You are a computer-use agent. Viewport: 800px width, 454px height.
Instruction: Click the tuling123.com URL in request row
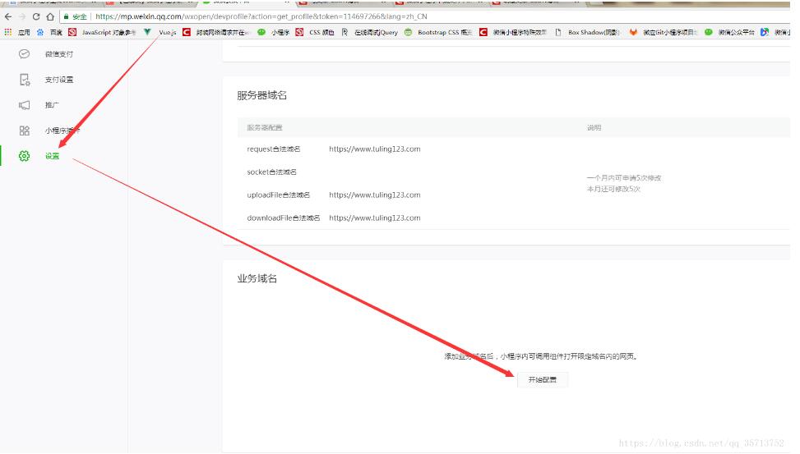pyautogui.click(x=374, y=149)
